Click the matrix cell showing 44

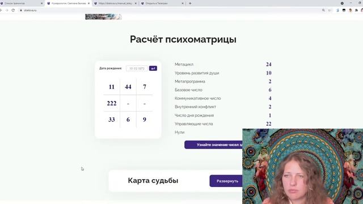pos(128,87)
